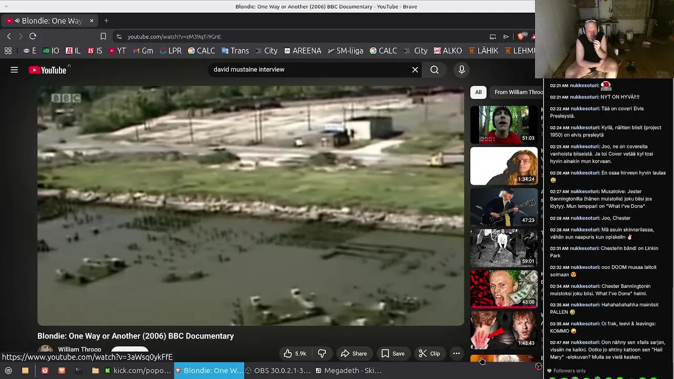Screen dimensions: 674x379
Task: Cast media icon in address bar
Action: point(493,36)
